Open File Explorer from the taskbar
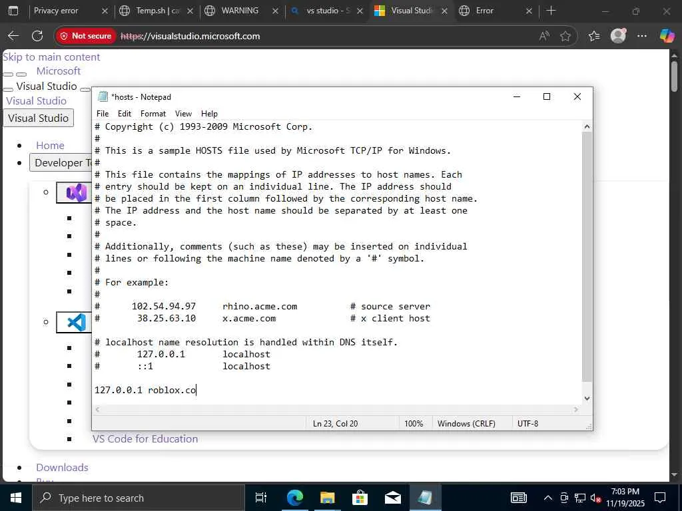Screen dimensions: 682x511 (327, 498)
